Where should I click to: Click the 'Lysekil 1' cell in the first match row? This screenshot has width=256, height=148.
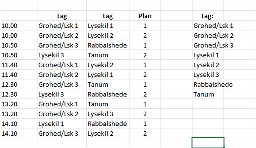(100, 26)
